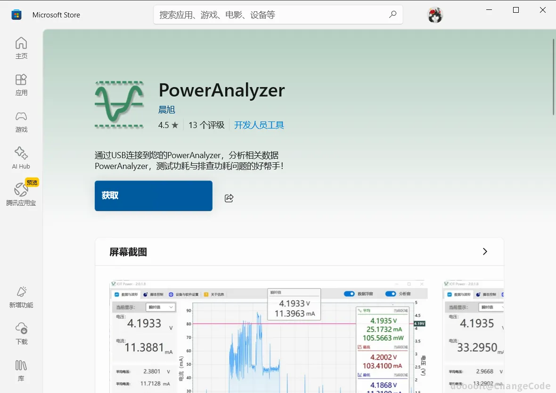Screen dimensions: 556x393
Task: Open the 开发人员工具 link
Action: [x=259, y=125]
